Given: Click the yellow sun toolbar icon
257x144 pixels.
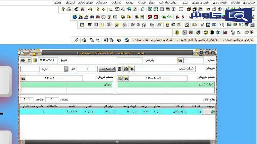Looking at the screenshot, I should point(206,32).
